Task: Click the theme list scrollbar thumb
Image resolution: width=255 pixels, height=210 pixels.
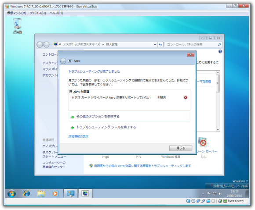Action: 218,83
